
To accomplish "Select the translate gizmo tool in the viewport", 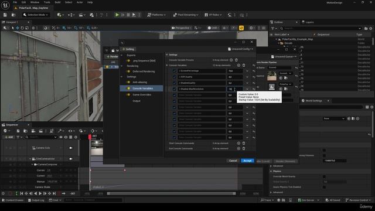I will point(18,28).
